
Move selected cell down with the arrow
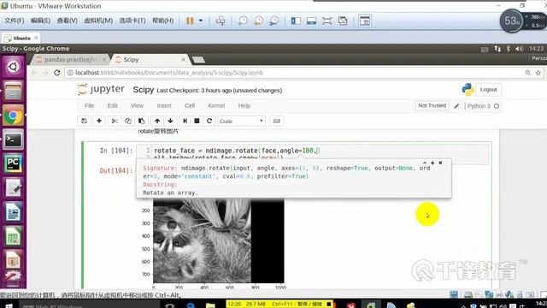170,121
